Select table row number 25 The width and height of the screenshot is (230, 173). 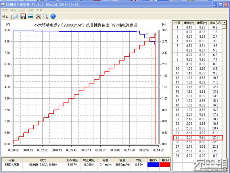[198, 138]
